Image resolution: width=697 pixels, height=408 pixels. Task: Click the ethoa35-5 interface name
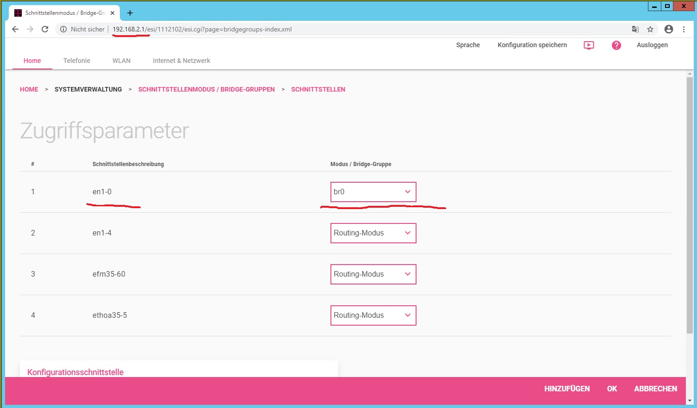click(110, 315)
